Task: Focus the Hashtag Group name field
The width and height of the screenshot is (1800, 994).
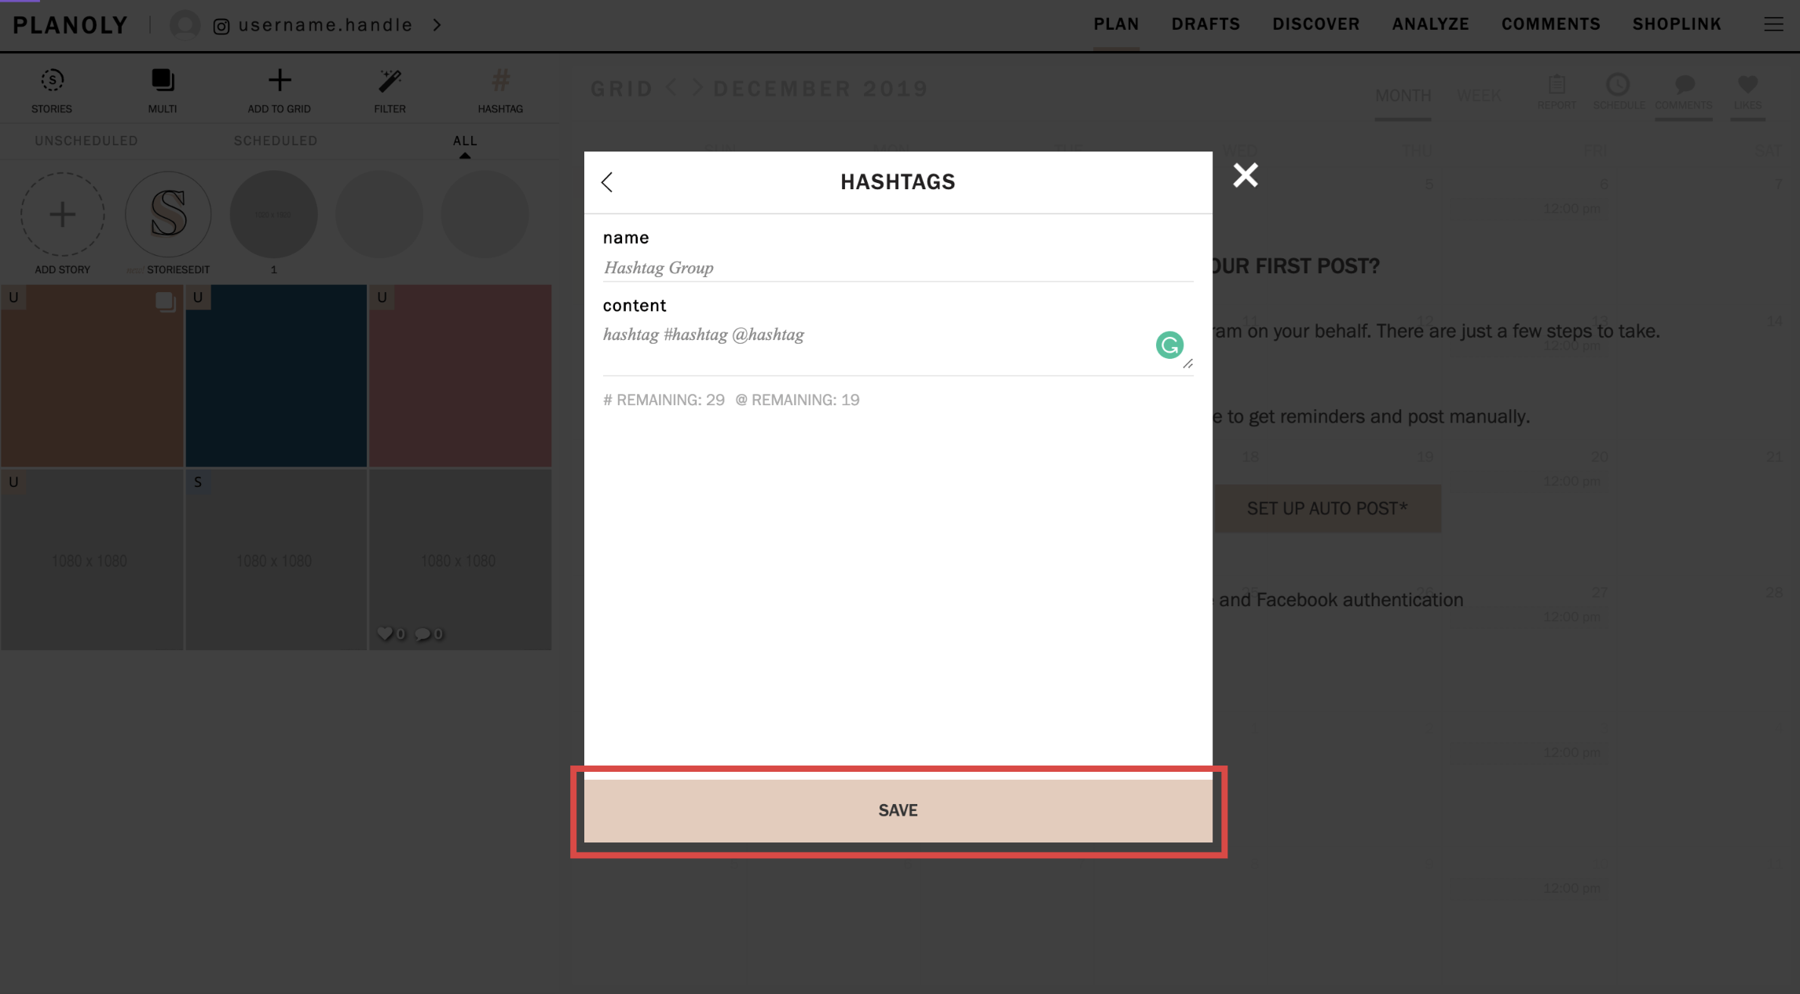Action: (898, 268)
